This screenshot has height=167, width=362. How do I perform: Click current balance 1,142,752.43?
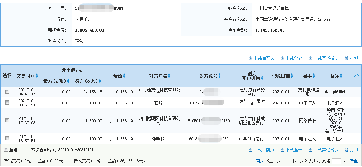pyautogui.click(x=270, y=30)
